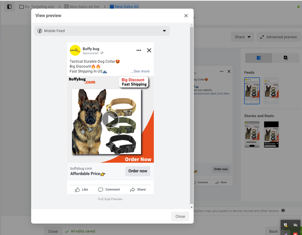The width and height of the screenshot is (302, 235).
Task: Close the View preview dialog with X
Action: point(186,16)
